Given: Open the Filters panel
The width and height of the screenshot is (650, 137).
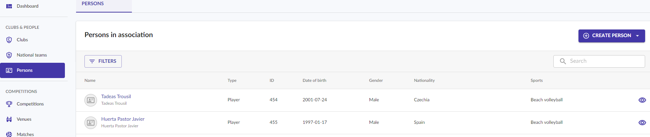Looking at the screenshot, I should 103,61.
